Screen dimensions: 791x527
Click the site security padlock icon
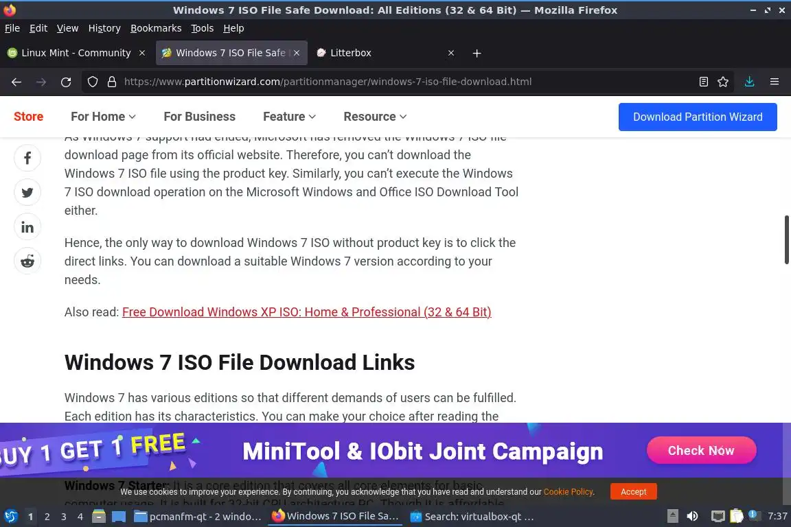pos(112,82)
